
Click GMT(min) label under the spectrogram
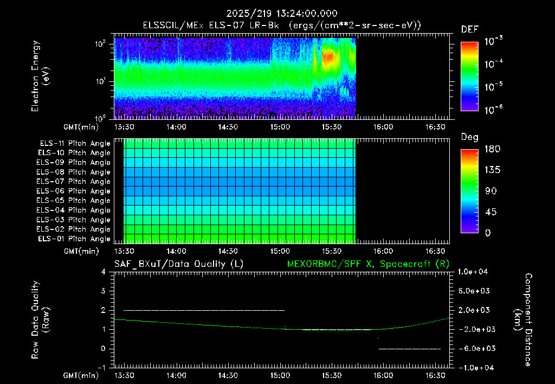81,127
